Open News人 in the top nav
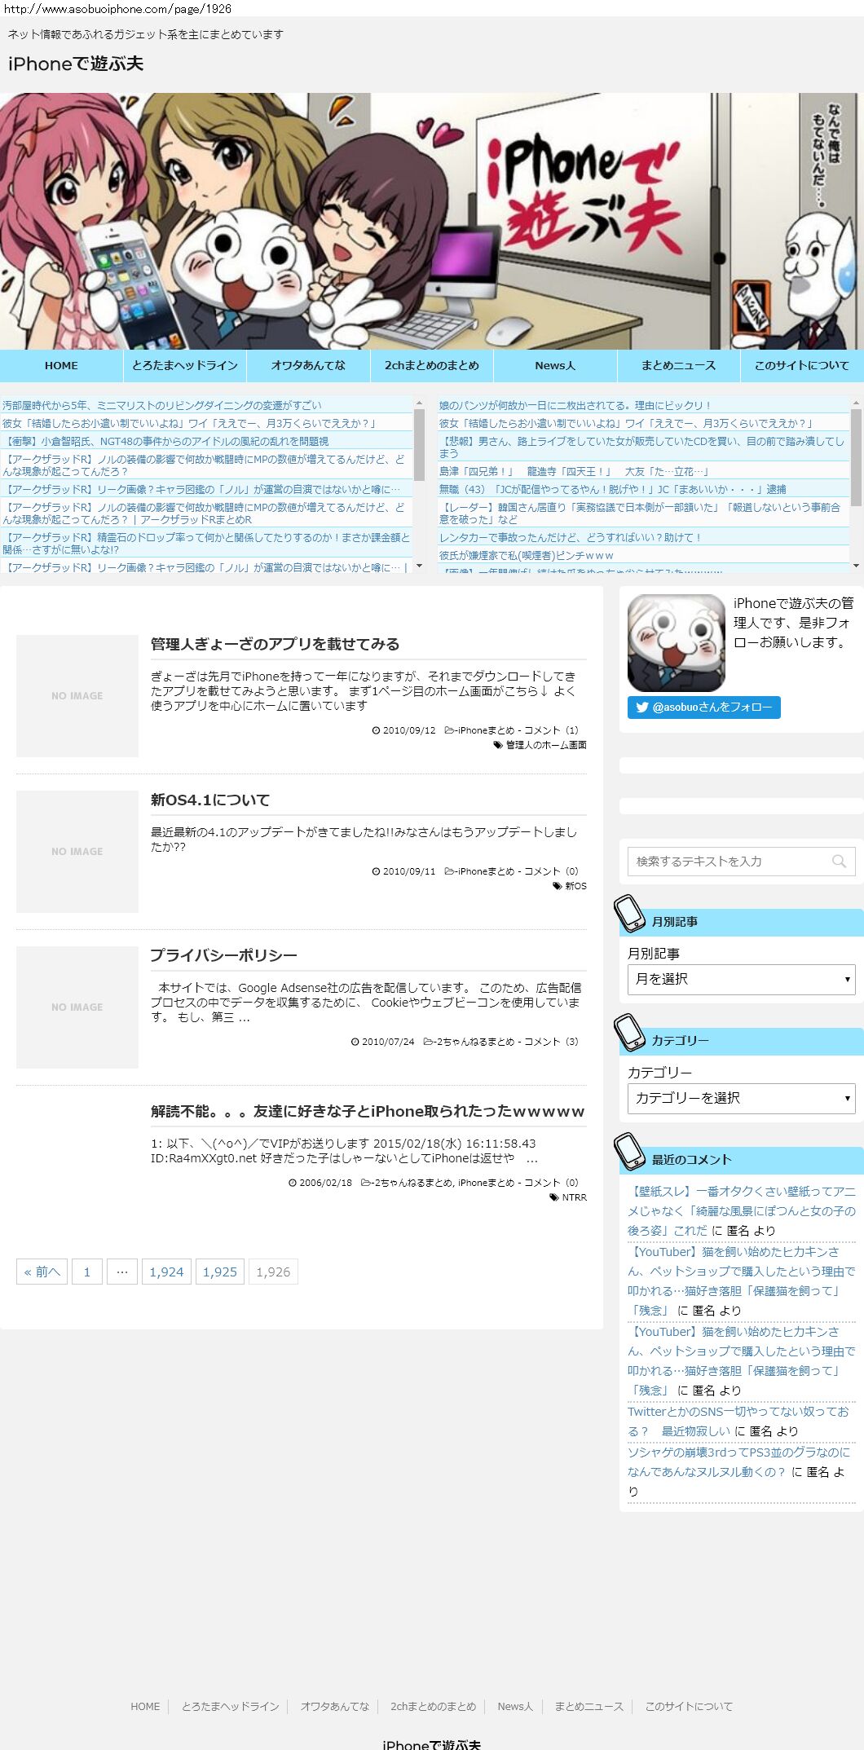The width and height of the screenshot is (864, 1750). pos(555,366)
